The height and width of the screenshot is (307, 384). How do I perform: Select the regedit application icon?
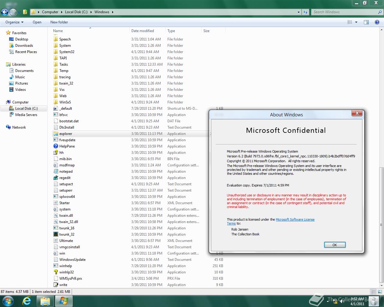[x=55, y=178]
